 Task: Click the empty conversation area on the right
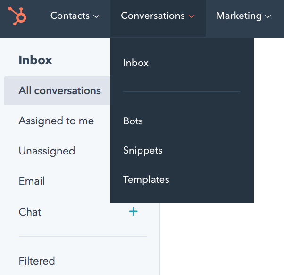tap(222, 239)
